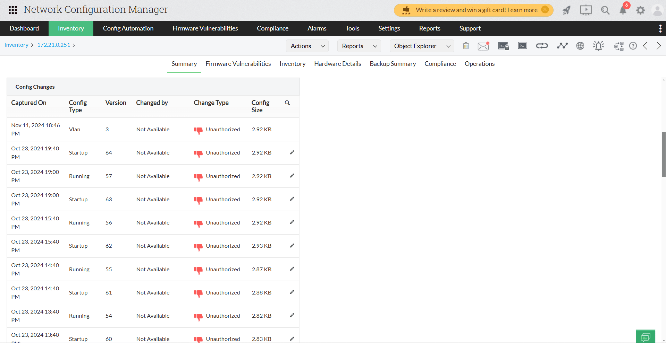Open live chat widget at bottom right
666x343 pixels.
pyautogui.click(x=645, y=336)
